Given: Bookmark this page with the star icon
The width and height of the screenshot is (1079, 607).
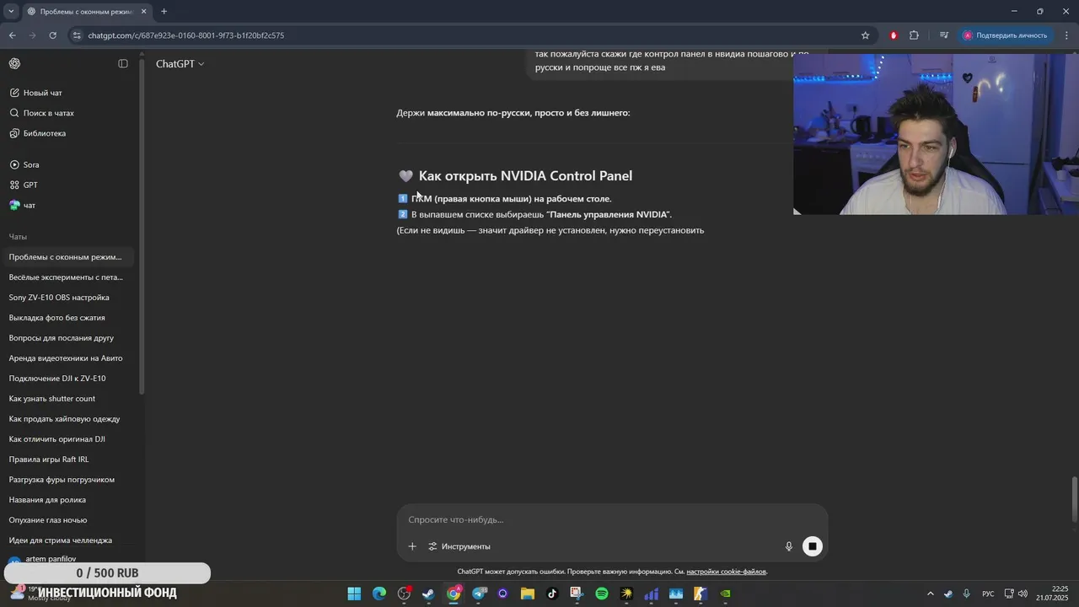Looking at the screenshot, I should [865, 35].
